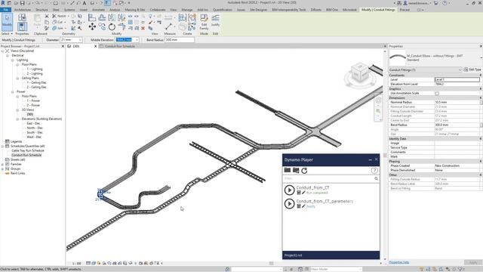
Task: Collapse the Lighting node in Project Browser
Action: (x=13, y=60)
